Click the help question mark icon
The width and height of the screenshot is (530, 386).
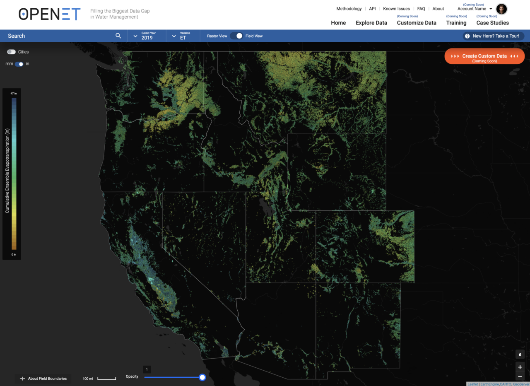(x=467, y=36)
